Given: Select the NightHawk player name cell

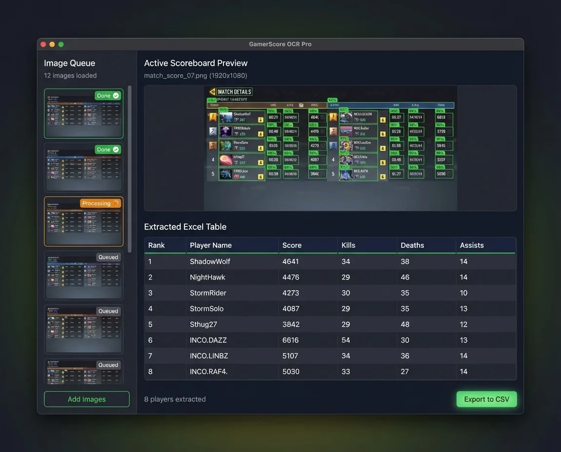Looking at the screenshot, I should [207, 277].
